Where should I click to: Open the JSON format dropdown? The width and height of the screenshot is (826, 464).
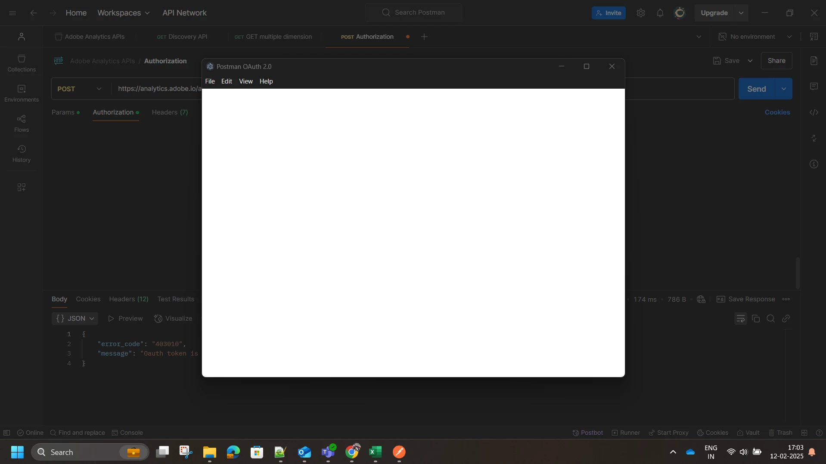click(75, 319)
